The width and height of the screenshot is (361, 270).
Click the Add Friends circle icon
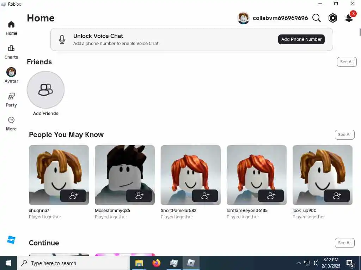(x=45, y=90)
